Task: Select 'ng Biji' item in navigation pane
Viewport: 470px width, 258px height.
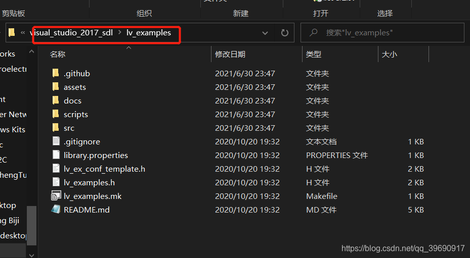Action: pos(10,221)
